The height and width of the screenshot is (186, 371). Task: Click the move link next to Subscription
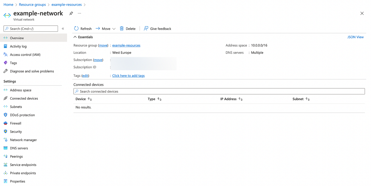(x=98, y=60)
